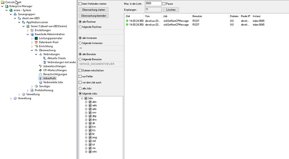Click the Aktuelle Clients icon

click(x=45, y=58)
